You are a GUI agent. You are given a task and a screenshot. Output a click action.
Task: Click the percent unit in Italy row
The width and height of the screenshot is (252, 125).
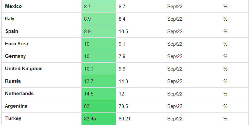[x=225, y=19]
